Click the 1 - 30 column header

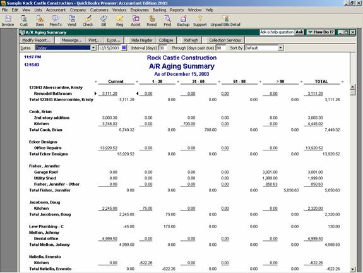pyautogui.click(x=157, y=82)
